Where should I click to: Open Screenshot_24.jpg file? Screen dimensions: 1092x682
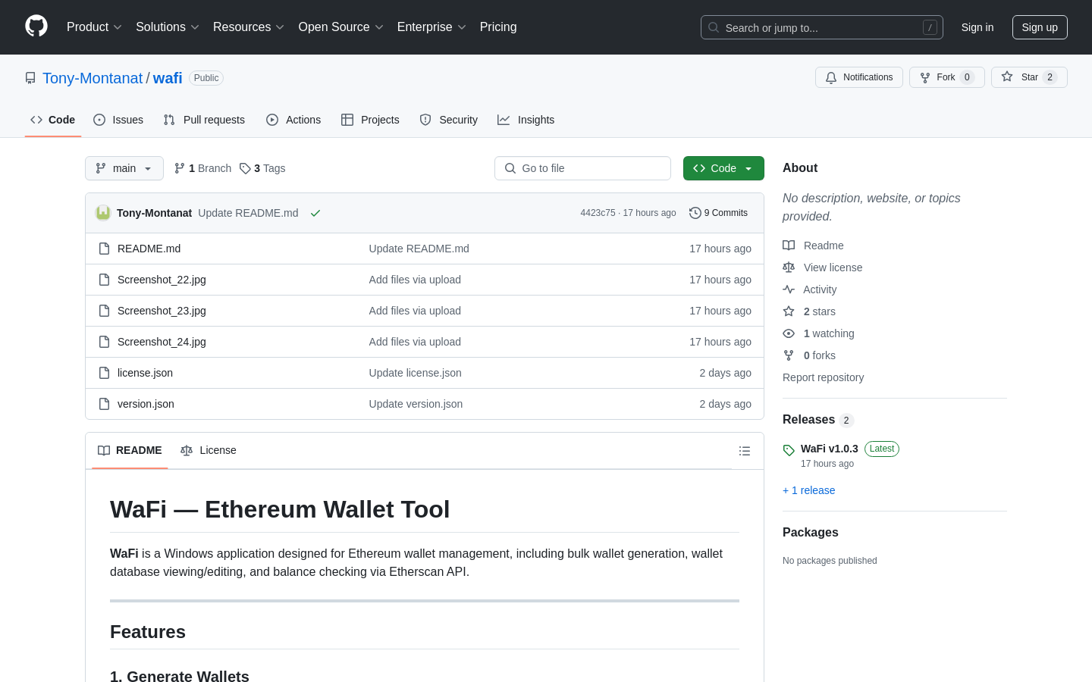click(x=162, y=342)
